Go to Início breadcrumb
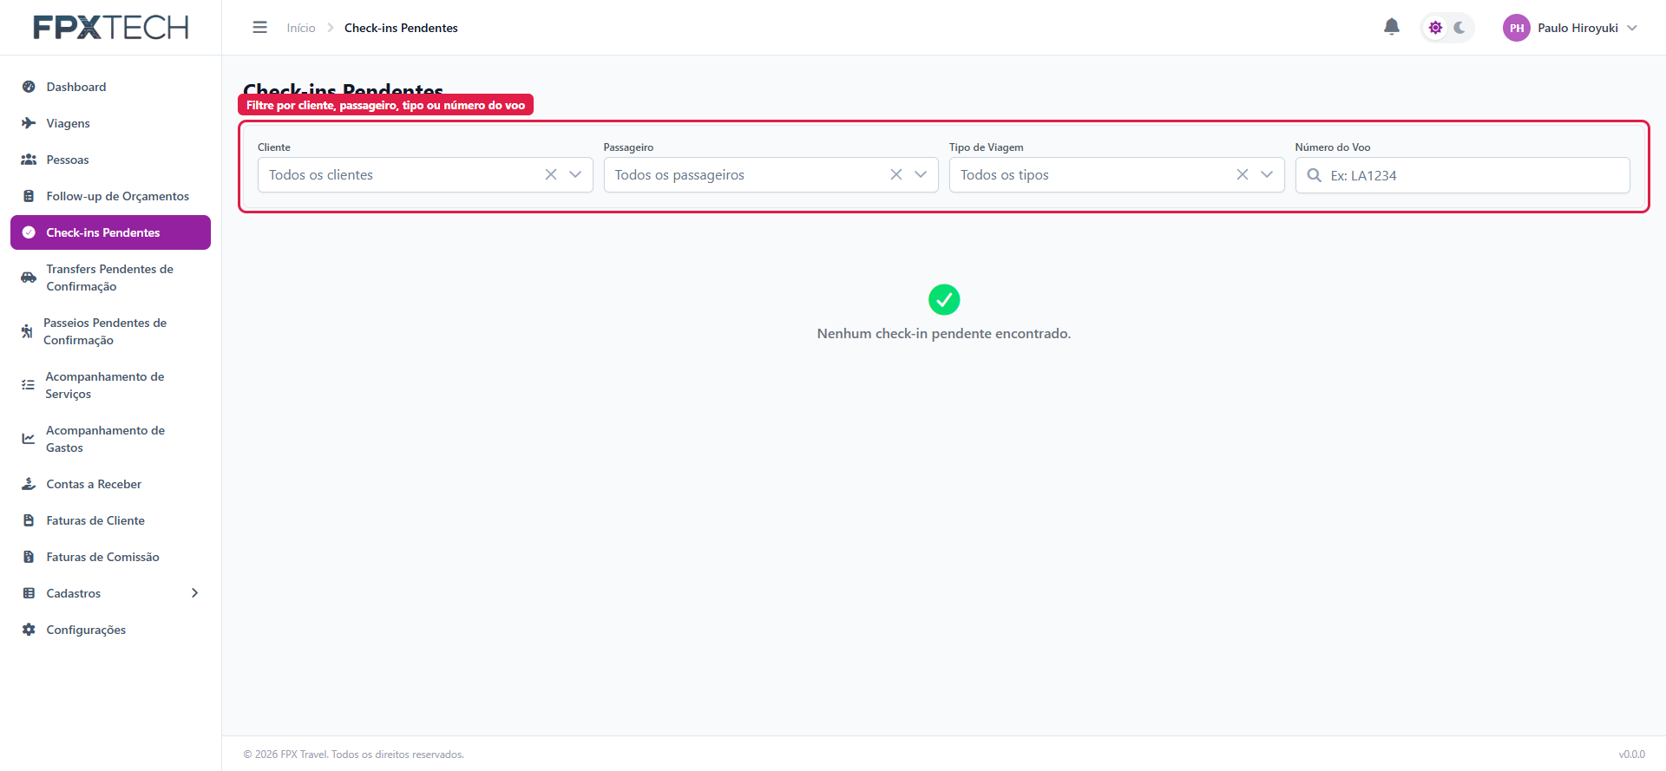Image resolution: width=1666 pixels, height=771 pixels. [301, 28]
